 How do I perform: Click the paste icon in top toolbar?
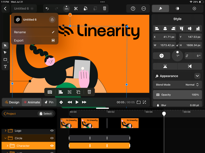(x=95, y=8)
